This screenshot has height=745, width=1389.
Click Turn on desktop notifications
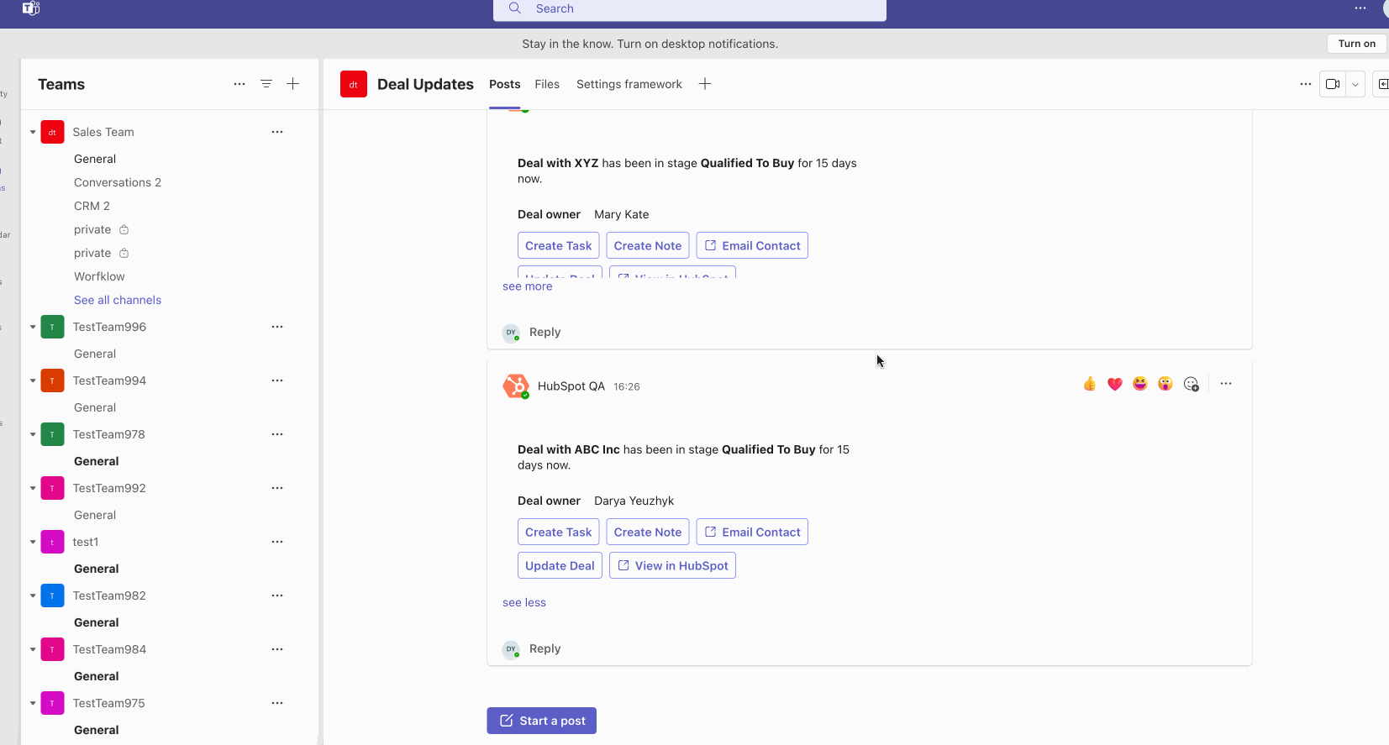1357,44
